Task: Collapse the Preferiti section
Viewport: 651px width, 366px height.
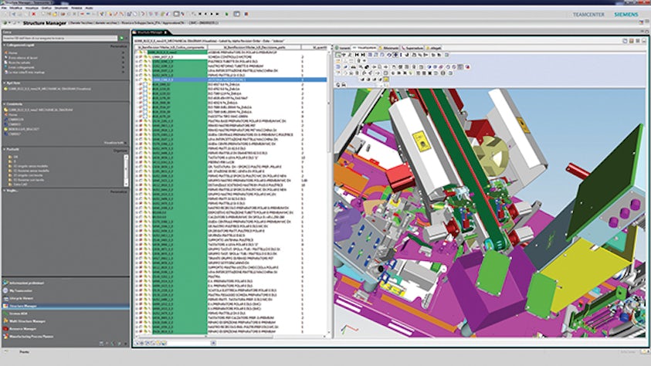Action: (x=5, y=149)
